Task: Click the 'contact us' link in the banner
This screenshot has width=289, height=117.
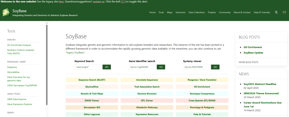Action: point(98,2)
